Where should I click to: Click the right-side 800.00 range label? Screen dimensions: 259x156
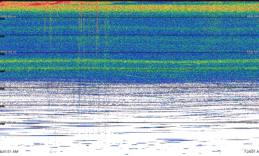tap(253, 16)
